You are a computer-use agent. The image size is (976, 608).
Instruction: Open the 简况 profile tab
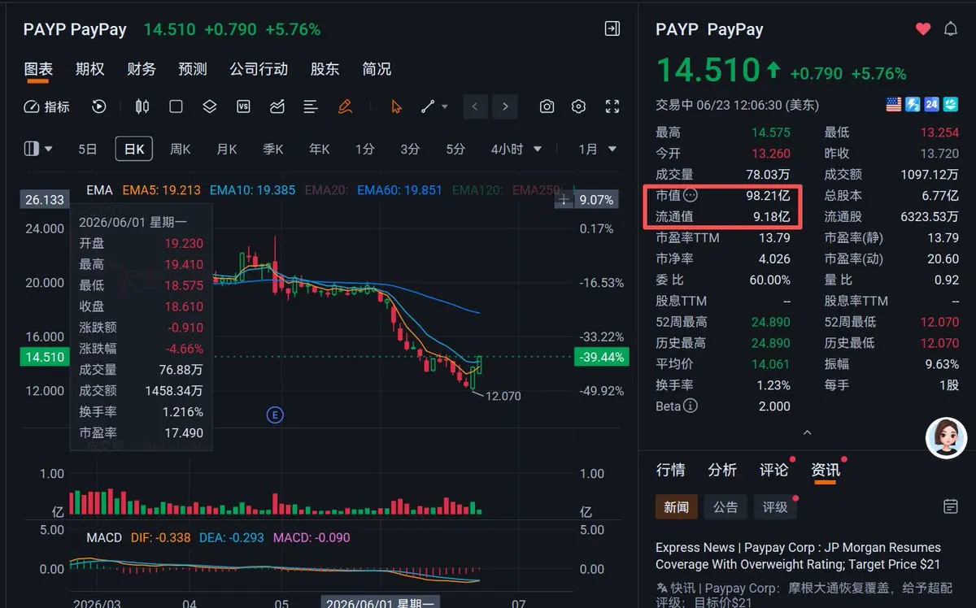coord(377,69)
